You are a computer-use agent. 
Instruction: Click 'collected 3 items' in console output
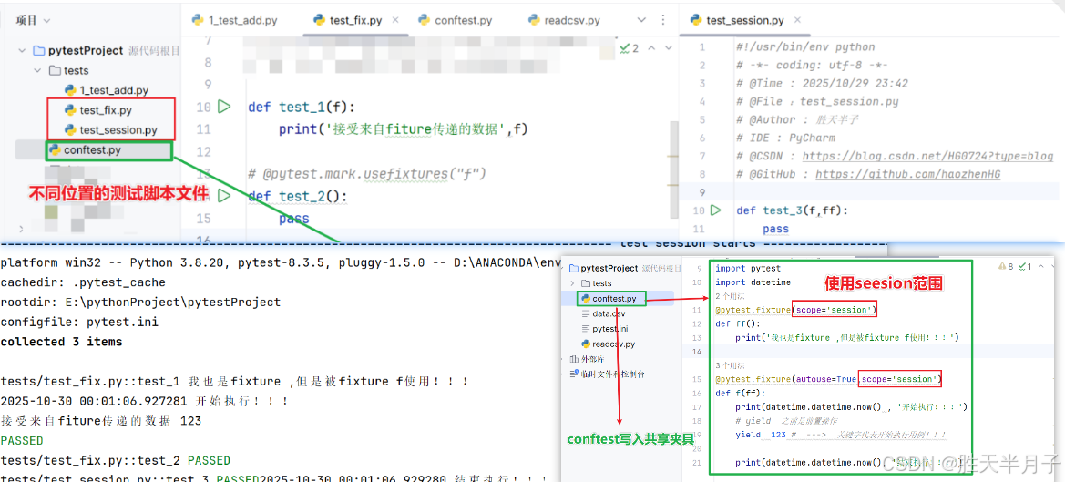62,342
